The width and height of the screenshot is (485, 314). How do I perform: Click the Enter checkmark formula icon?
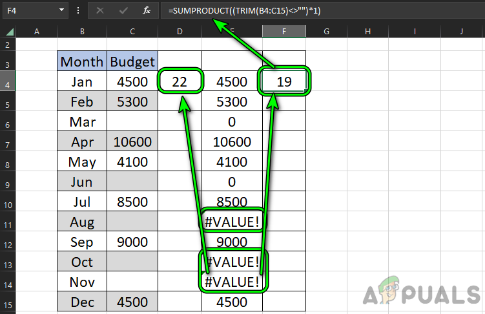123,10
